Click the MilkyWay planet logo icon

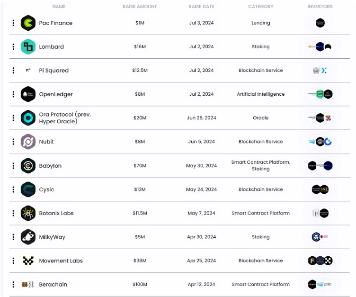(x=28, y=237)
